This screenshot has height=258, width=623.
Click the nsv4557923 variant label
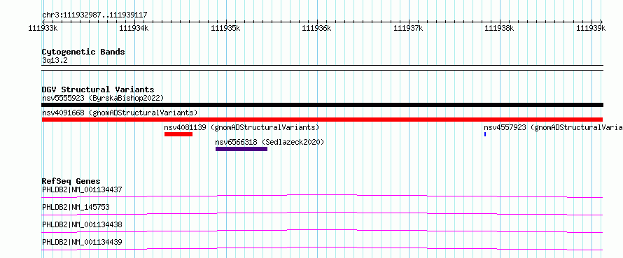pyautogui.click(x=553, y=127)
